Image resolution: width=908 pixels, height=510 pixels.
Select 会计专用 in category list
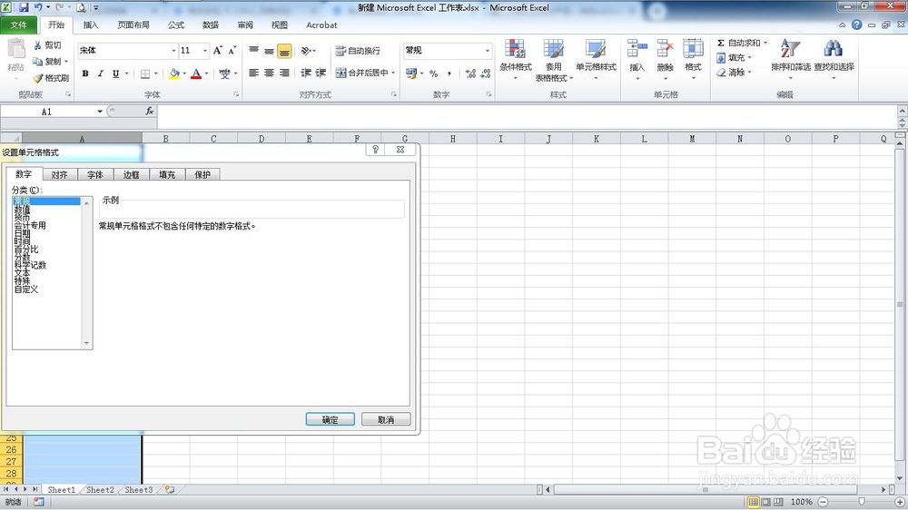click(x=30, y=225)
